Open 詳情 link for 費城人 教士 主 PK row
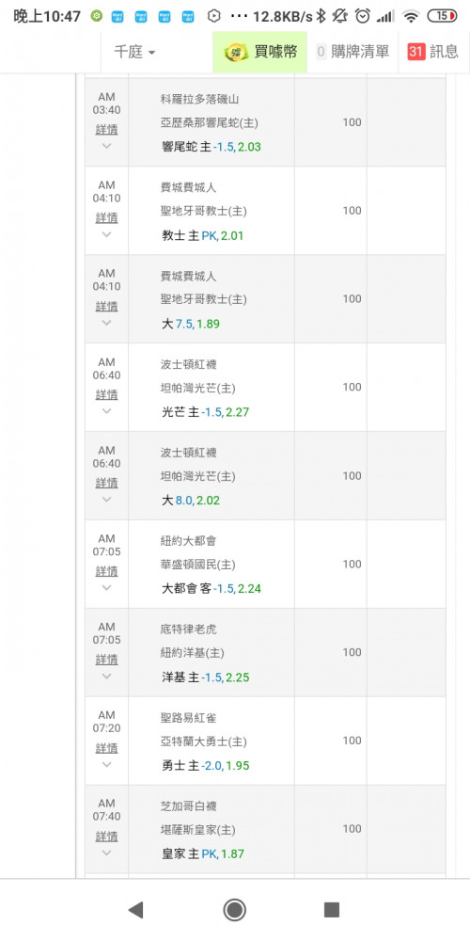 click(107, 218)
